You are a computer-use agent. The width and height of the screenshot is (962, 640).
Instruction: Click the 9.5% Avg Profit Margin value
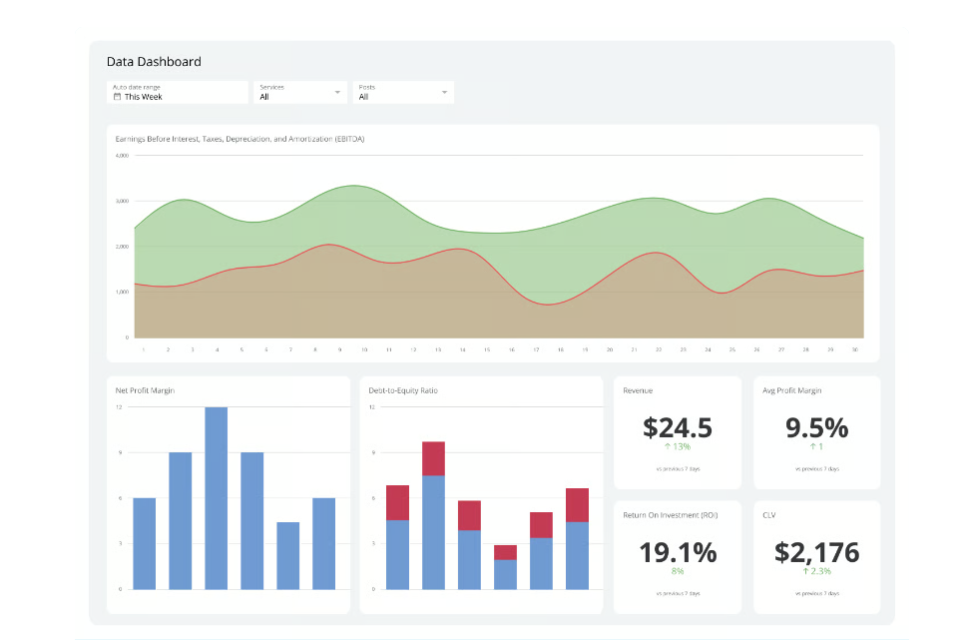pyautogui.click(x=816, y=428)
